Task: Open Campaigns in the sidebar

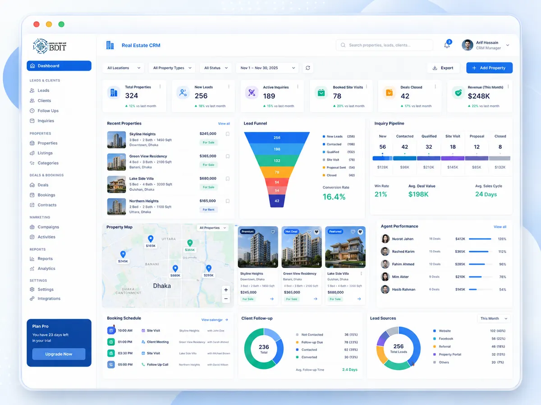Action: point(48,227)
